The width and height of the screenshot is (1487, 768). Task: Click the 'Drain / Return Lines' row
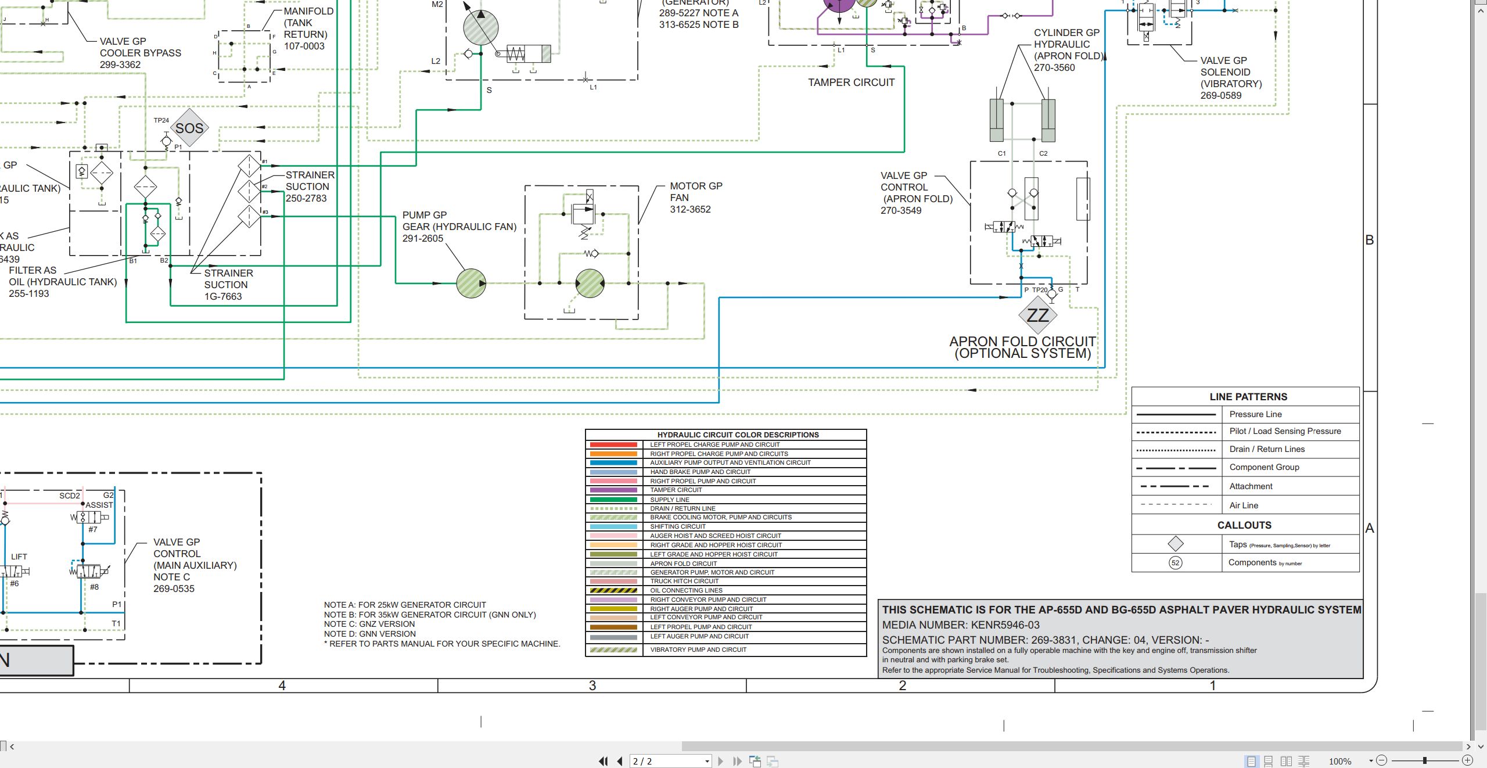point(1245,449)
